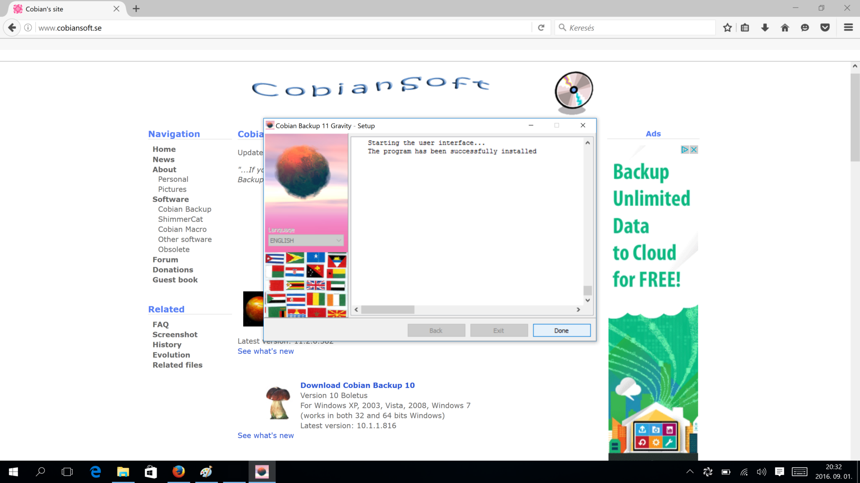This screenshot has height=483, width=860.
Task: Open Firefox from the taskbar
Action: click(x=179, y=471)
